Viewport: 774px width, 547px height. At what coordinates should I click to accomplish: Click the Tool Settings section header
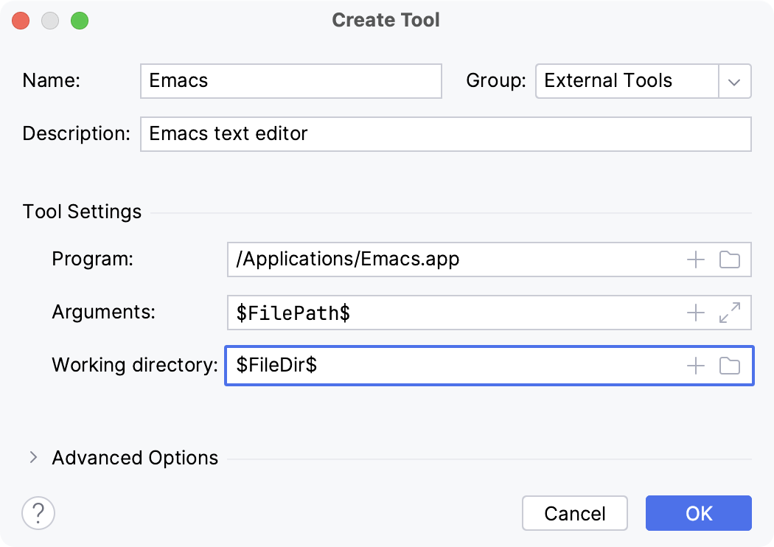point(81,212)
